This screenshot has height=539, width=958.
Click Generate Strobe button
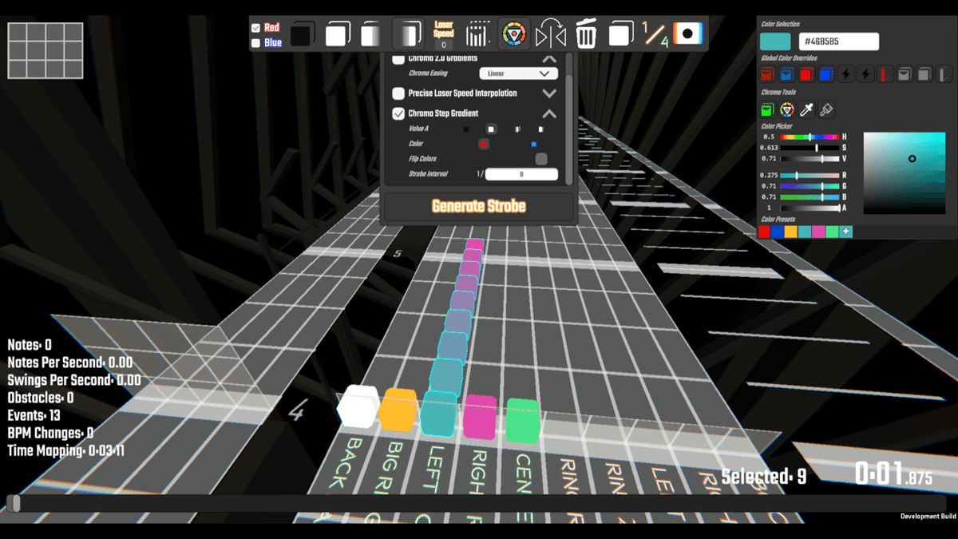coord(479,206)
